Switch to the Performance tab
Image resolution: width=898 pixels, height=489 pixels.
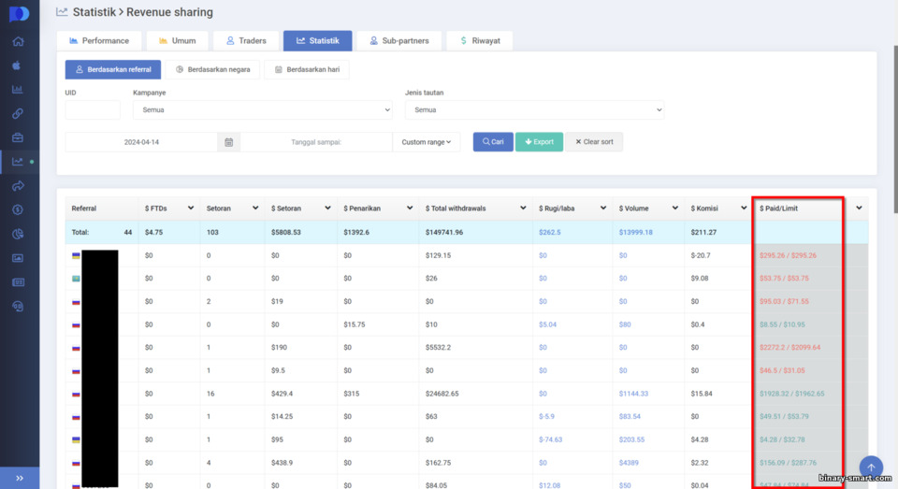point(99,40)
